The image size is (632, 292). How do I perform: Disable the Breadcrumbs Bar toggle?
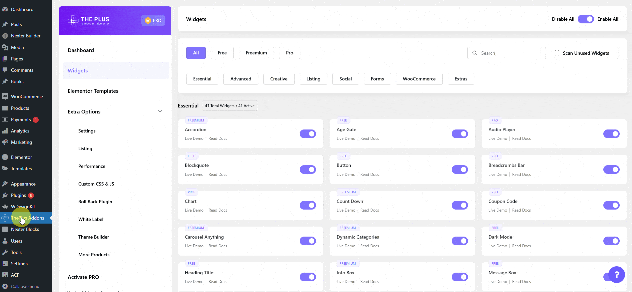(611, 170)
